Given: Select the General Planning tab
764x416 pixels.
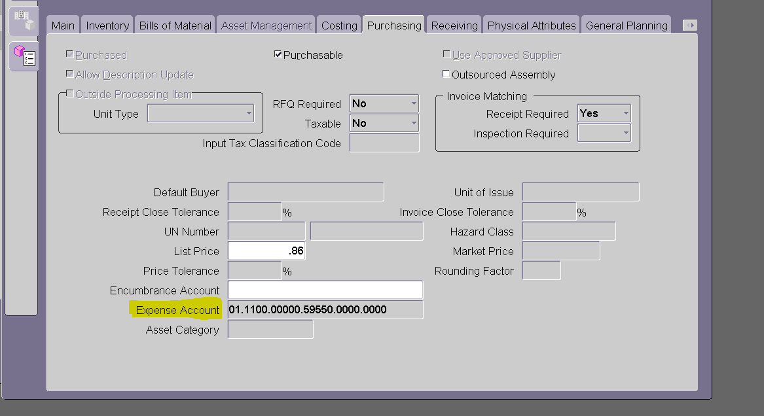Looking at the screenshot, I should point(626,24).
